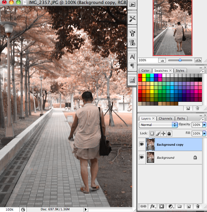The height and width of the screenshot is (212, 207).
Task: Hide the Background copy layer
Action: [x=141, y=144]
